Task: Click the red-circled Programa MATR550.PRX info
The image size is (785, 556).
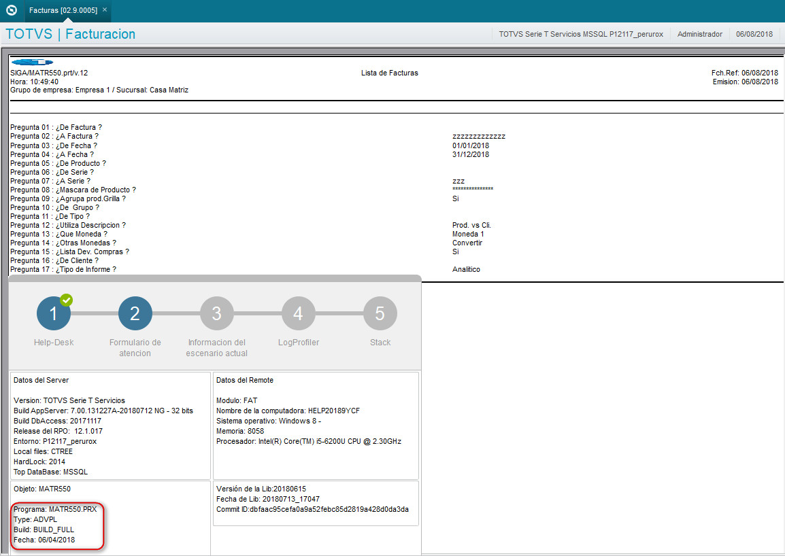Action: point(57,526)
